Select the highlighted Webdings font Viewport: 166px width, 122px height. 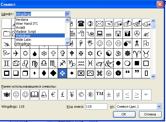40,36
